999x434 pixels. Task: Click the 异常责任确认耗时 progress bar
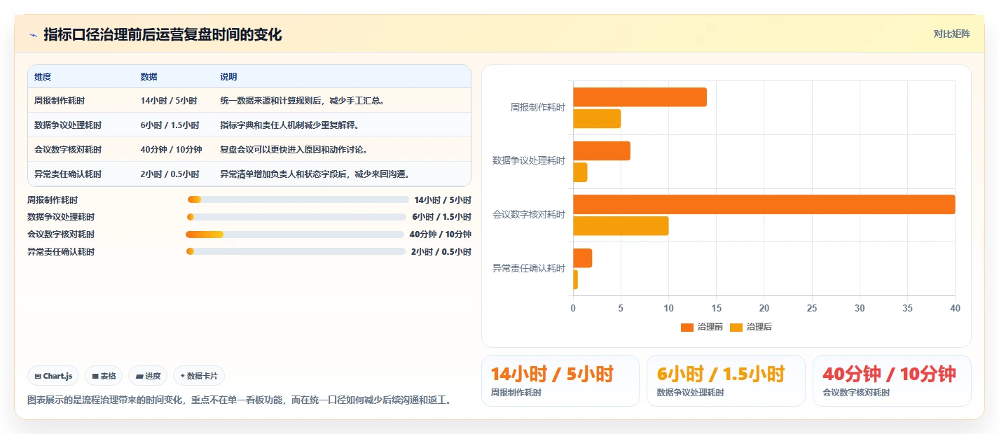pyautogui.click(x=296, y=251)
